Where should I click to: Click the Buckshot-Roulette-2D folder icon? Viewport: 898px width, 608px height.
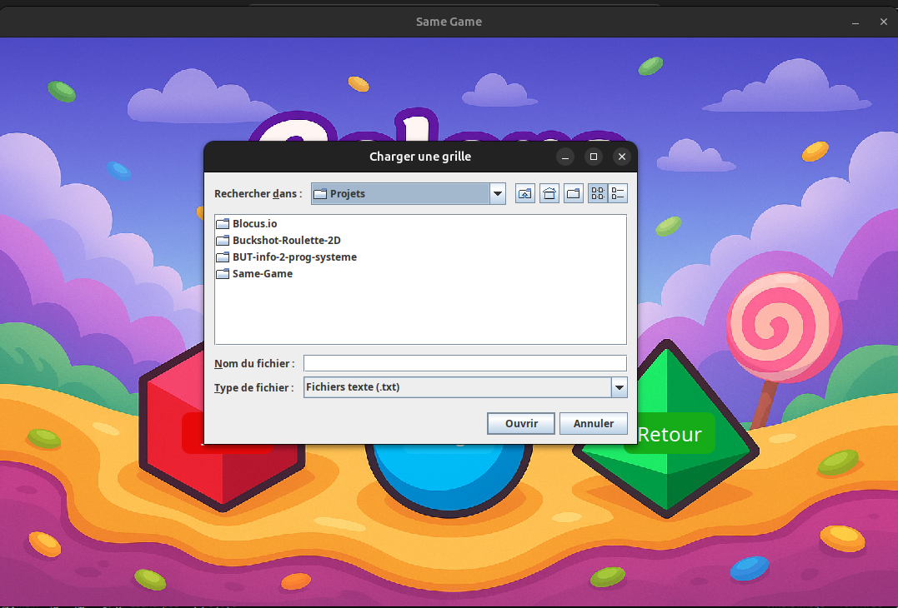pyautogui.click(x=223, y=241)
